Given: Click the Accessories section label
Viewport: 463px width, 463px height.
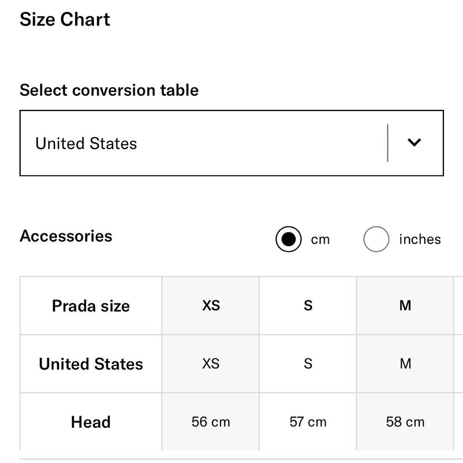Looking at the screenshot, I should tap(66, 236).
